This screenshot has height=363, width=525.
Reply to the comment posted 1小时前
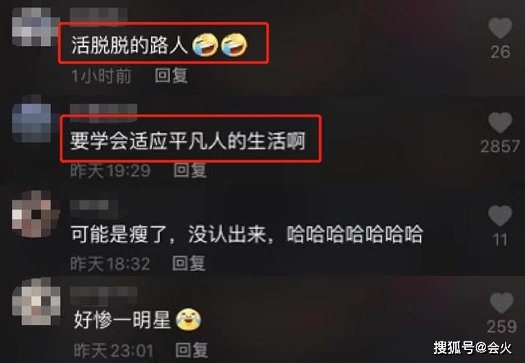click(x=171, y=75)
